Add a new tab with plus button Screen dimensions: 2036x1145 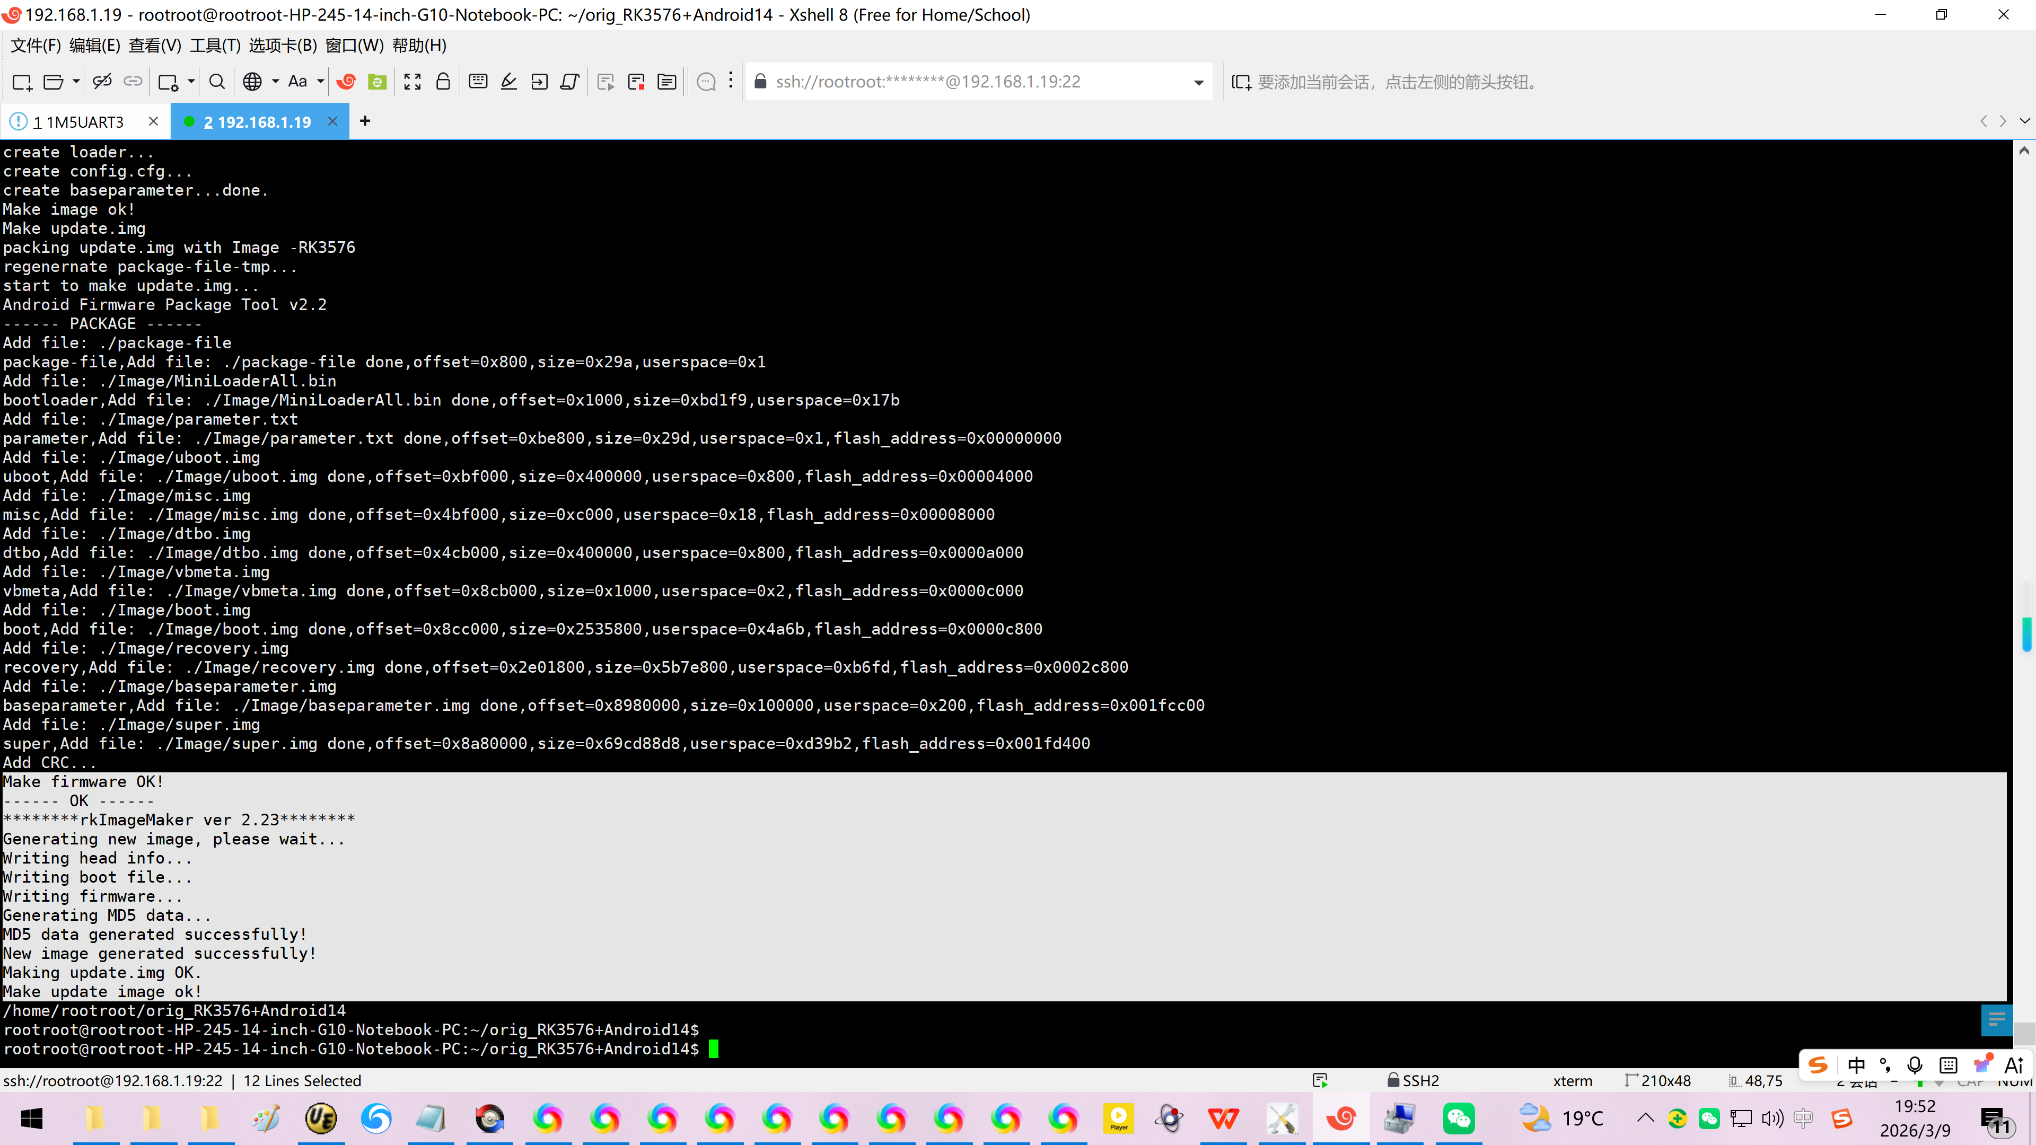point(364,121)
